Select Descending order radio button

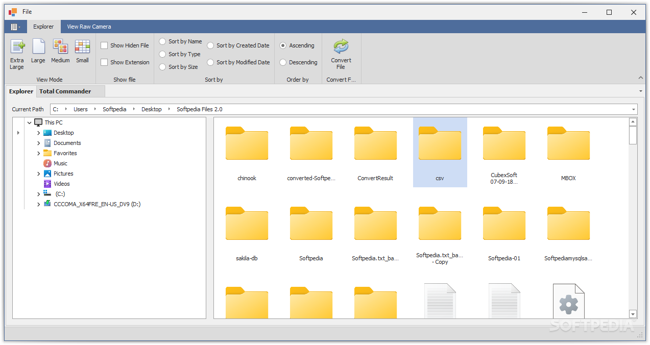[x=283, y=62]
